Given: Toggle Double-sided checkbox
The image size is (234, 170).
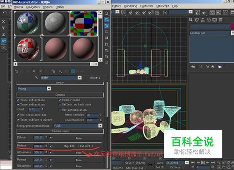Looking at the screenshot, I should coord(60,100).
